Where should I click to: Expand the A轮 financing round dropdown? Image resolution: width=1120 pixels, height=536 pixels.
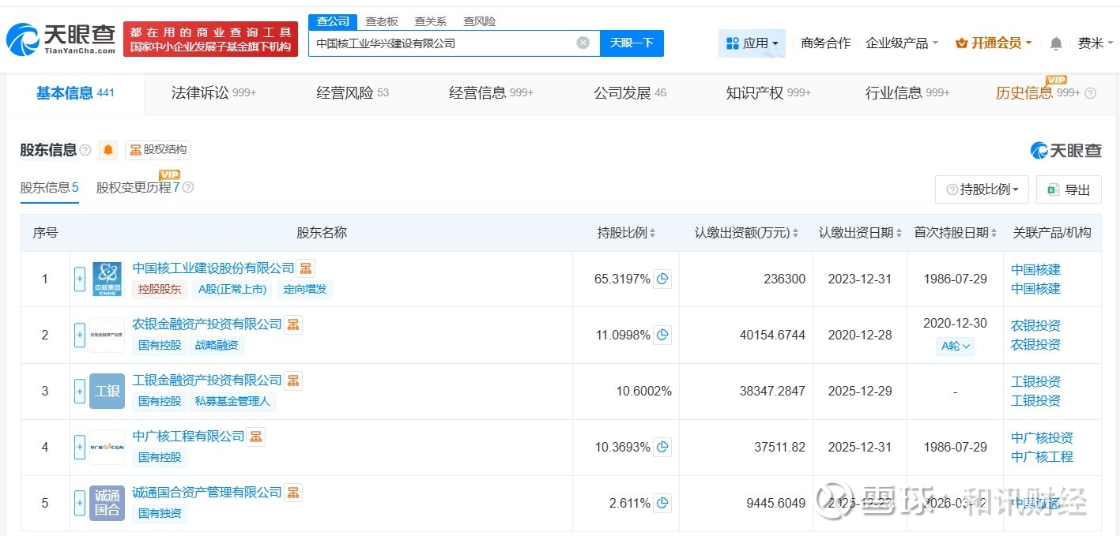(955, 346)
